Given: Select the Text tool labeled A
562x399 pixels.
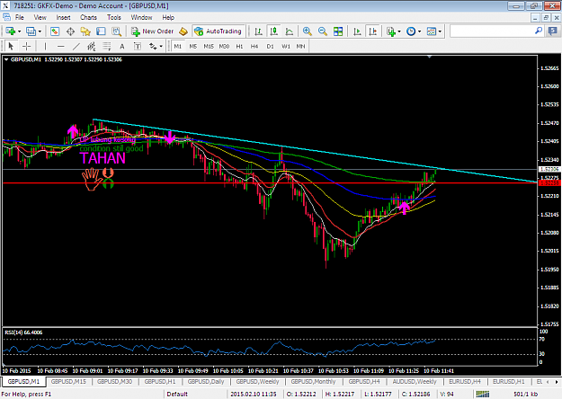Looking at the screenshot, I should [122, 46].
